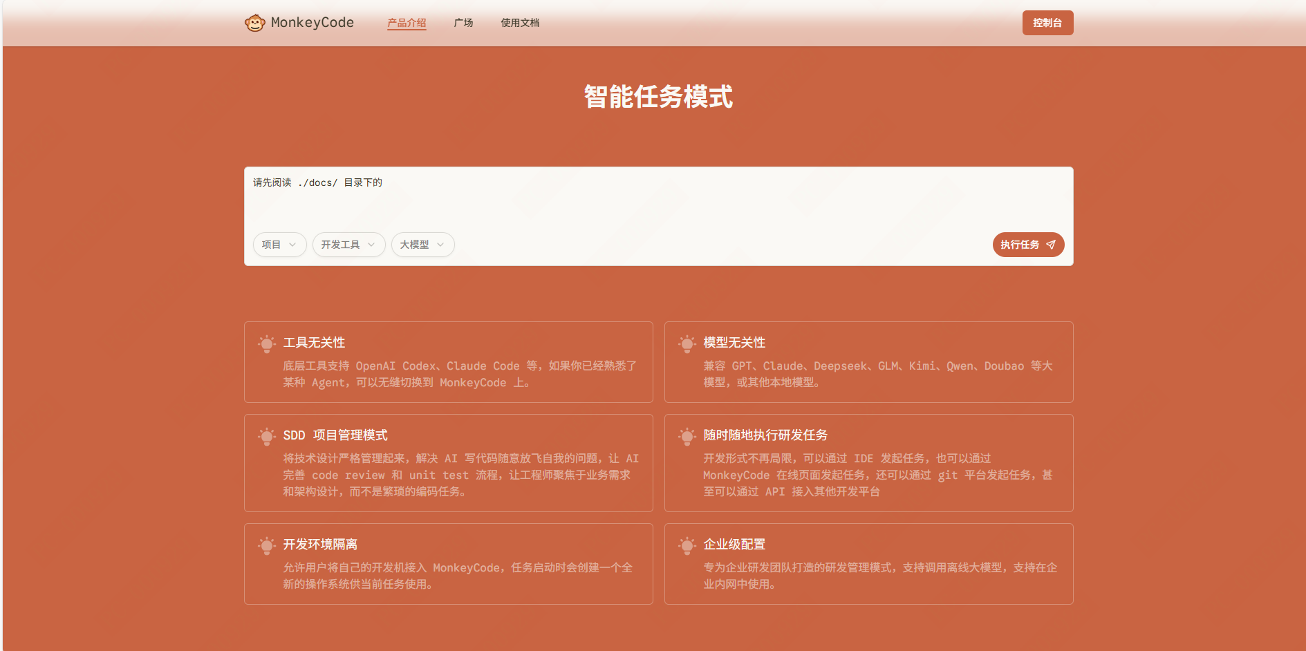This screenshot has height=651, width=1306.
Task: Click the 模型无关性 card title
Action: [734, 343]
